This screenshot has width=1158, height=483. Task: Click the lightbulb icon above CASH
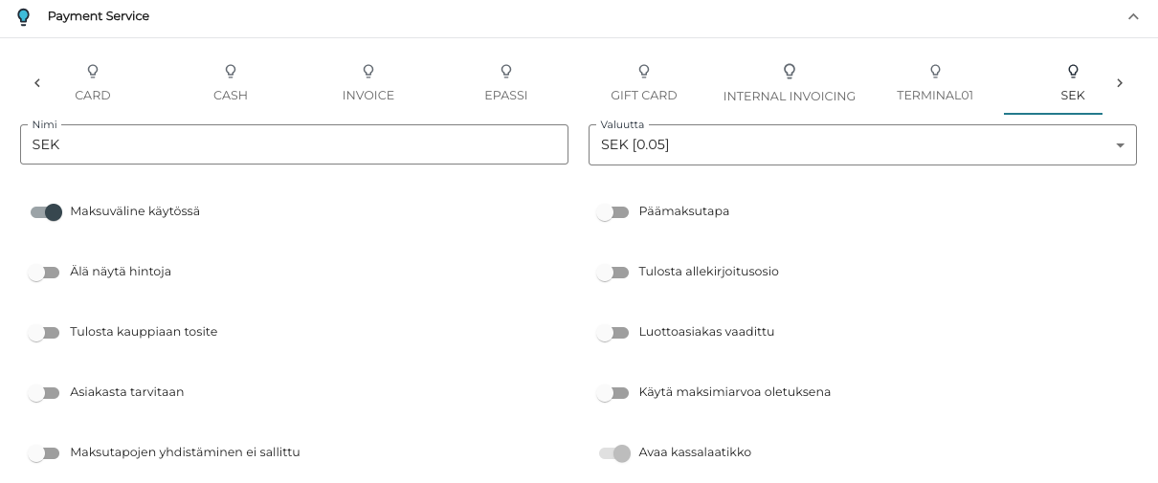coord(231,71)
